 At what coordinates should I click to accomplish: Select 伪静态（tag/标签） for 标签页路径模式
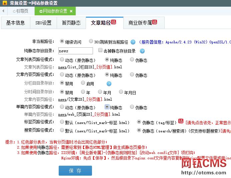pyautogui.click(x=139, y=122)
